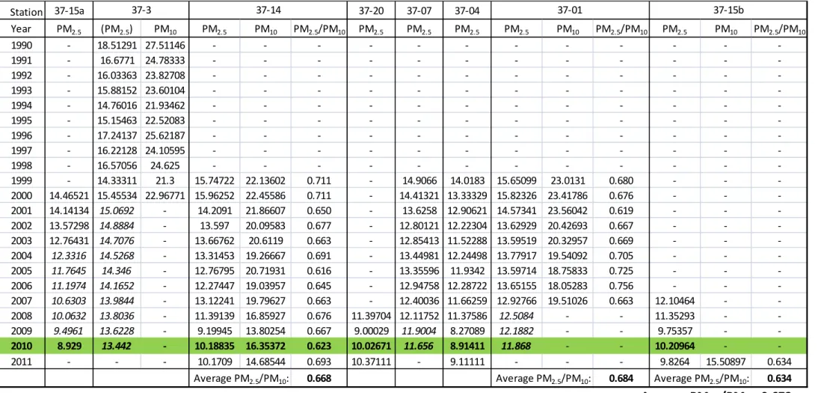The width and height of the screenshot is (821, 393).
Task: Click year row label '2004'
Action: pos(22,256)
